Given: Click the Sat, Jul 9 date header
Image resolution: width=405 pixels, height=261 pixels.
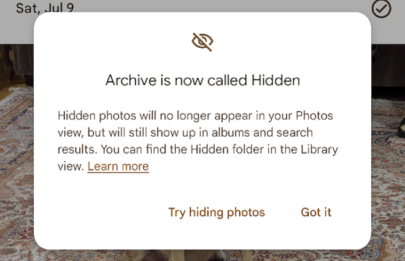Looking at the screenshot, I should click(x=45, y=8).
